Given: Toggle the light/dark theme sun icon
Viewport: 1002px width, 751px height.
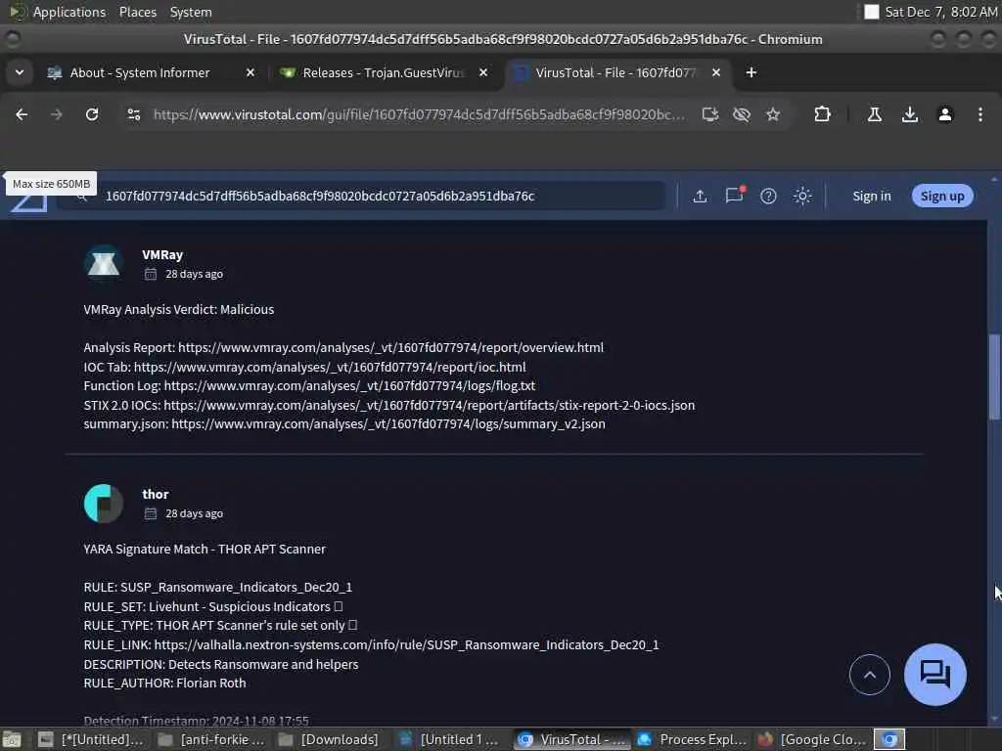Looking at the screenshot, I should [802, 196].
